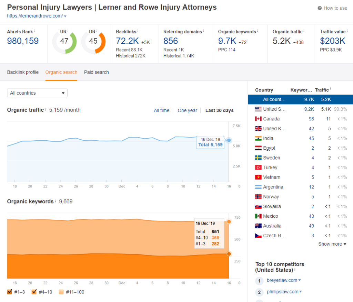Screen dimensions: 353x302
Task: Click United States keywords count 9.2K
Action: tap(309, 109)
